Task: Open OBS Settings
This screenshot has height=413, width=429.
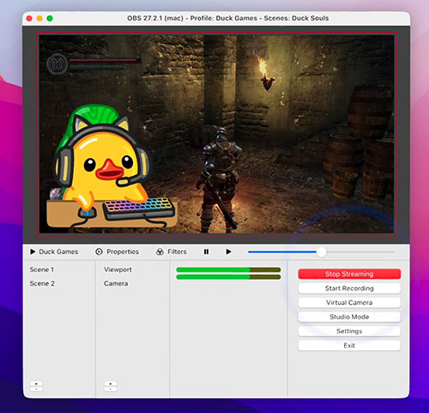Action: click(349, 331)
